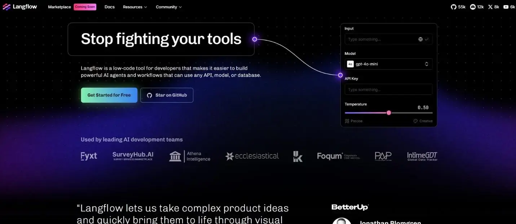The width and height of the screenshot is (516, 224).
Task: Click the SurveyHub.AI logo
Action: [x=133, y=156]
